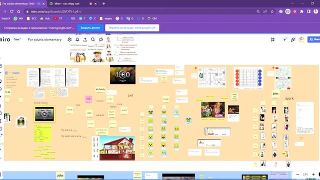This screenshot has height=180, width=320.
Task: Select the Jobs sticky note near work
Action: point(275,93)
